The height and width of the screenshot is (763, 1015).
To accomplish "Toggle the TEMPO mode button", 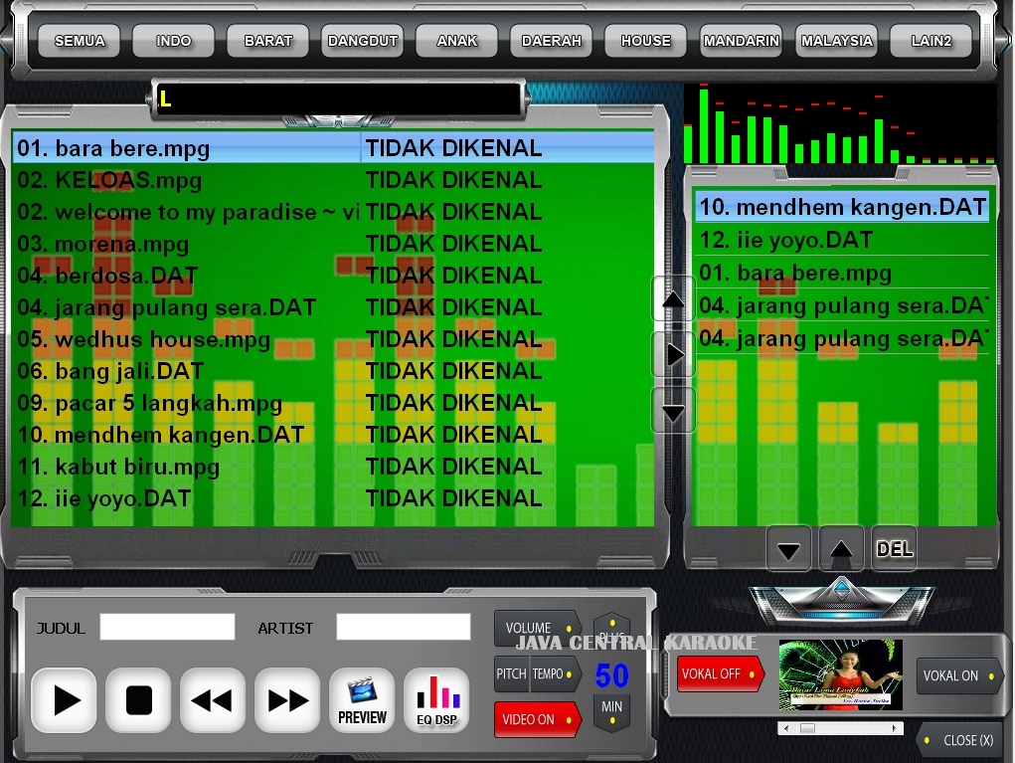I will [x=554, y=673].
